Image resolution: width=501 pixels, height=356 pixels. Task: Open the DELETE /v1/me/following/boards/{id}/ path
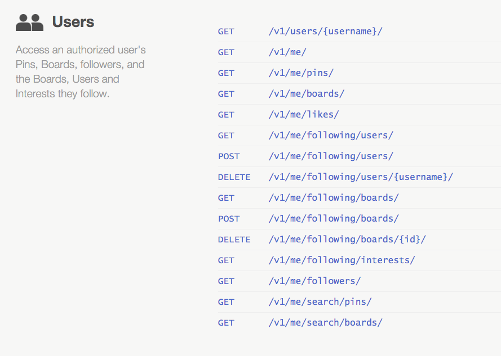click(347, 239)
